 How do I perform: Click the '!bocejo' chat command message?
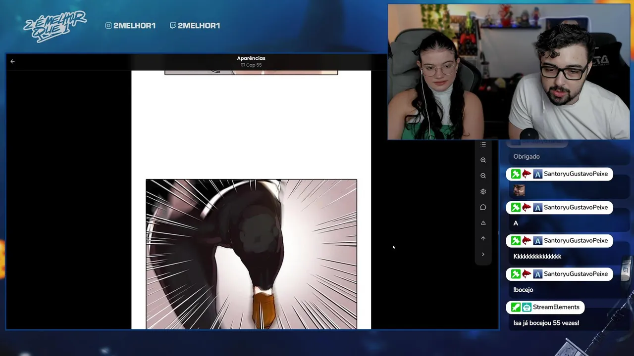[x=523, y=290]
